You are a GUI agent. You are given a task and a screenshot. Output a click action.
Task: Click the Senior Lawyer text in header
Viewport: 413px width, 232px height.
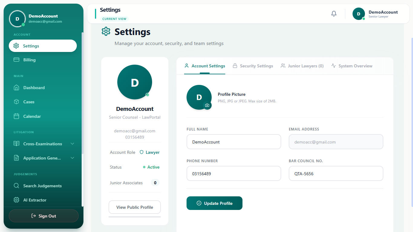[378, 17]
